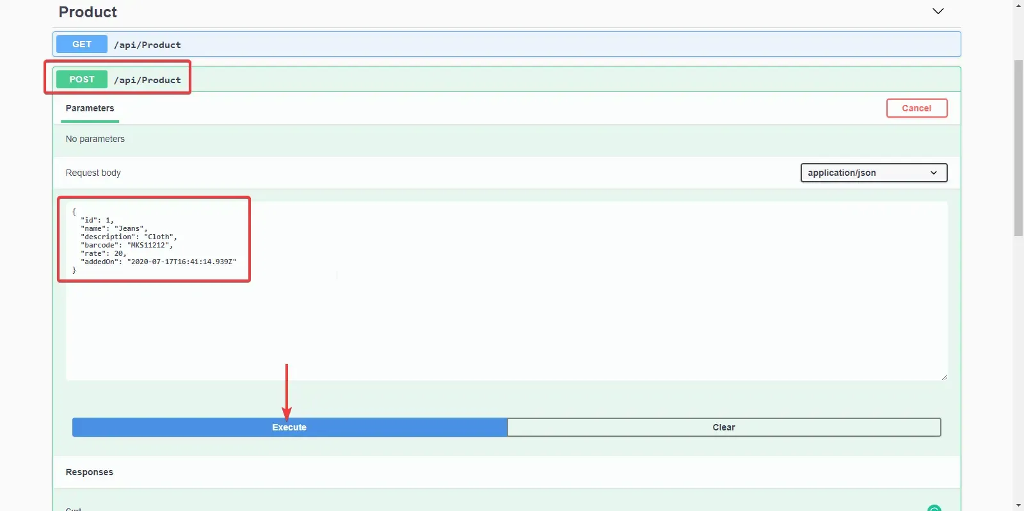Click the scrollbar up arrow

(x=1018, y=5)
